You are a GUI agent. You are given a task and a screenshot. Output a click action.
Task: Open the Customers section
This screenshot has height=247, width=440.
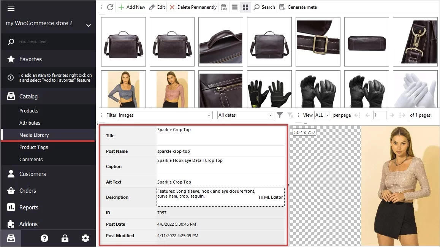pos(32,174)
